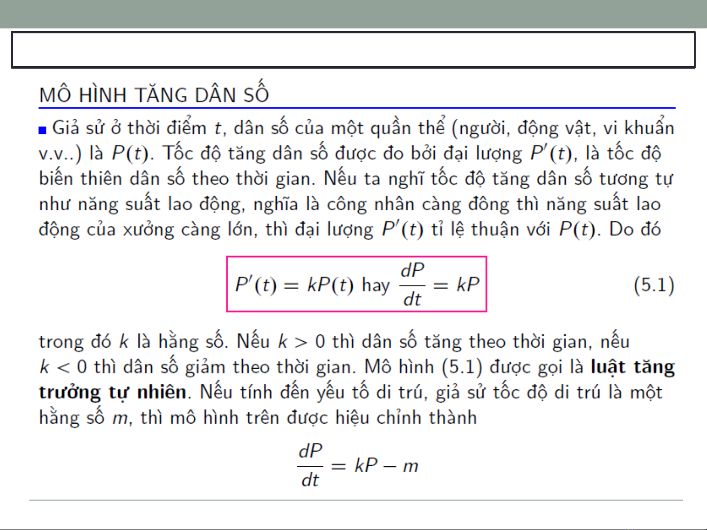Click the phrase 'trong đó k là hằng số'
This screenshot has width=707, height=530.
[131, 342]
